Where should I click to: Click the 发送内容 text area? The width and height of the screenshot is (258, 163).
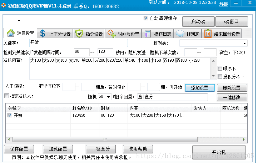[x=120, y=68]
